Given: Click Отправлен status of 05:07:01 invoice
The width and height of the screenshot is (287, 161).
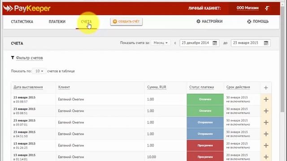Looking at the screenshot, I should click(205, 122).
